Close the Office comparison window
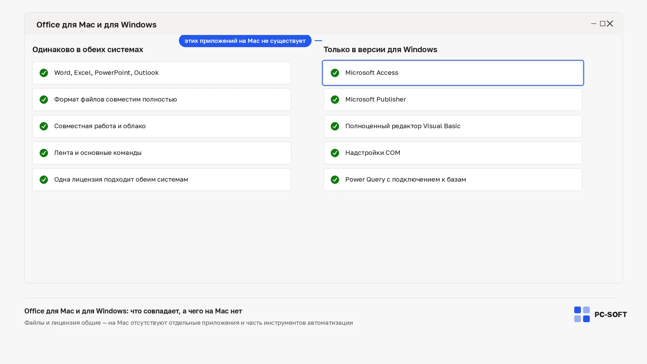647x364 pixels. point(610,24)
